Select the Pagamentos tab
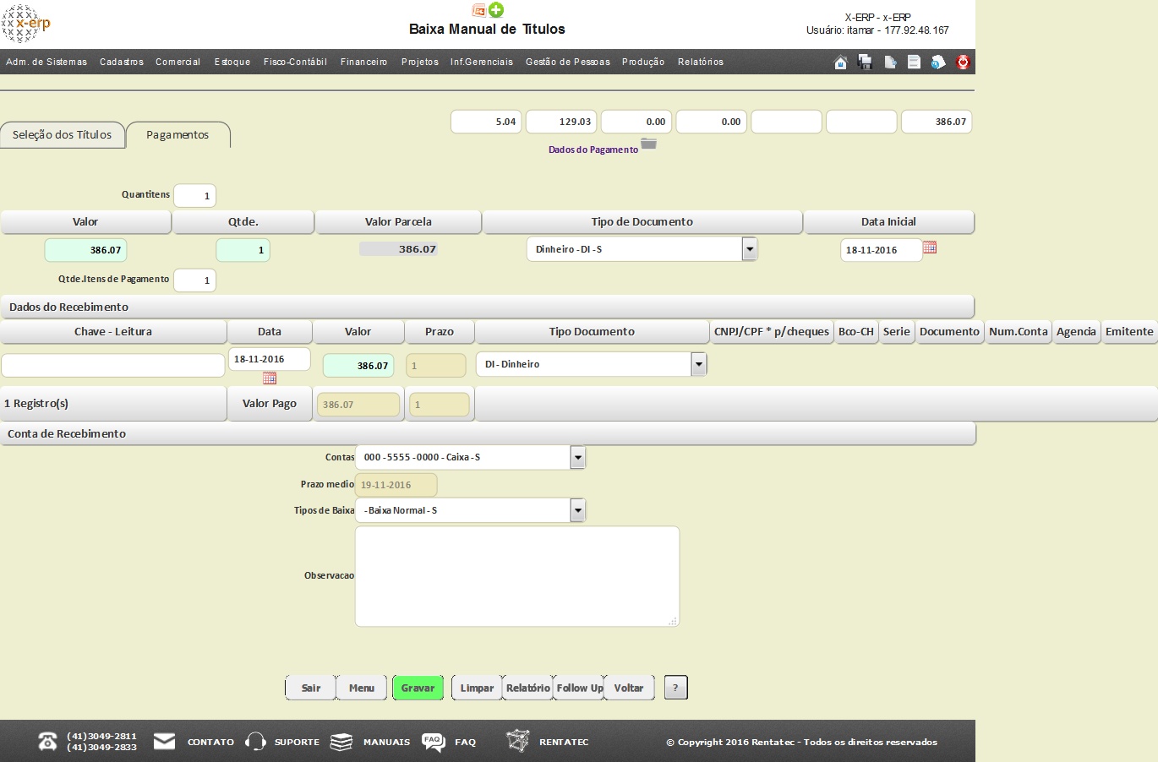This screenshot has width=1158, height=762. click(178, 134)
